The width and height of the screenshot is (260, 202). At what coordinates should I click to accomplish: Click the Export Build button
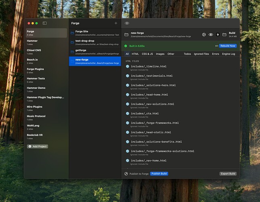coord(228,174)
